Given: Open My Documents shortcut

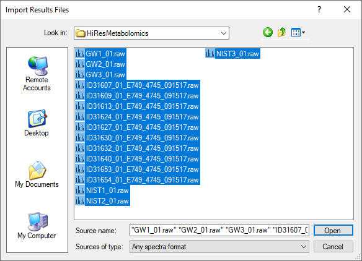Looking at the screenshot, I should [x=37, y=174].
